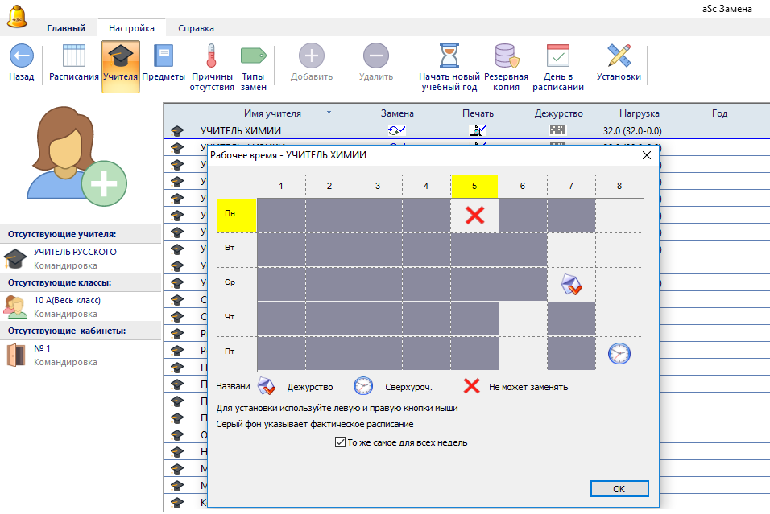The height and width of the screenshot is (514, 770).
Task: Open the Расписания timetables icon
Action: (74, 56)
